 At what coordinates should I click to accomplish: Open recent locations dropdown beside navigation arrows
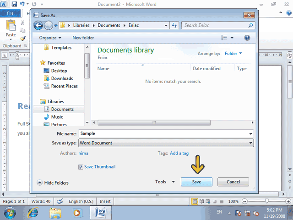tap(56, 26)
